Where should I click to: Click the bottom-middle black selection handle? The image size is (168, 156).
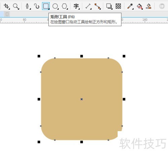click(x=82, y=142)
